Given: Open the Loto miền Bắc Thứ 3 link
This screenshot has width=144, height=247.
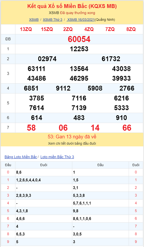Looking at the screenshot, I should 57,157.
